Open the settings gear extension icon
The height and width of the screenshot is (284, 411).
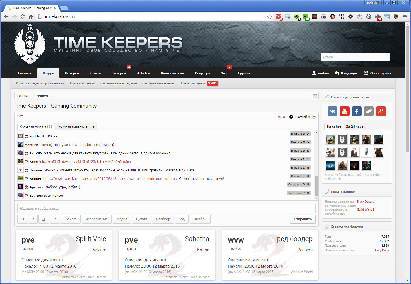pyautogui.click(x=351, y=16)
